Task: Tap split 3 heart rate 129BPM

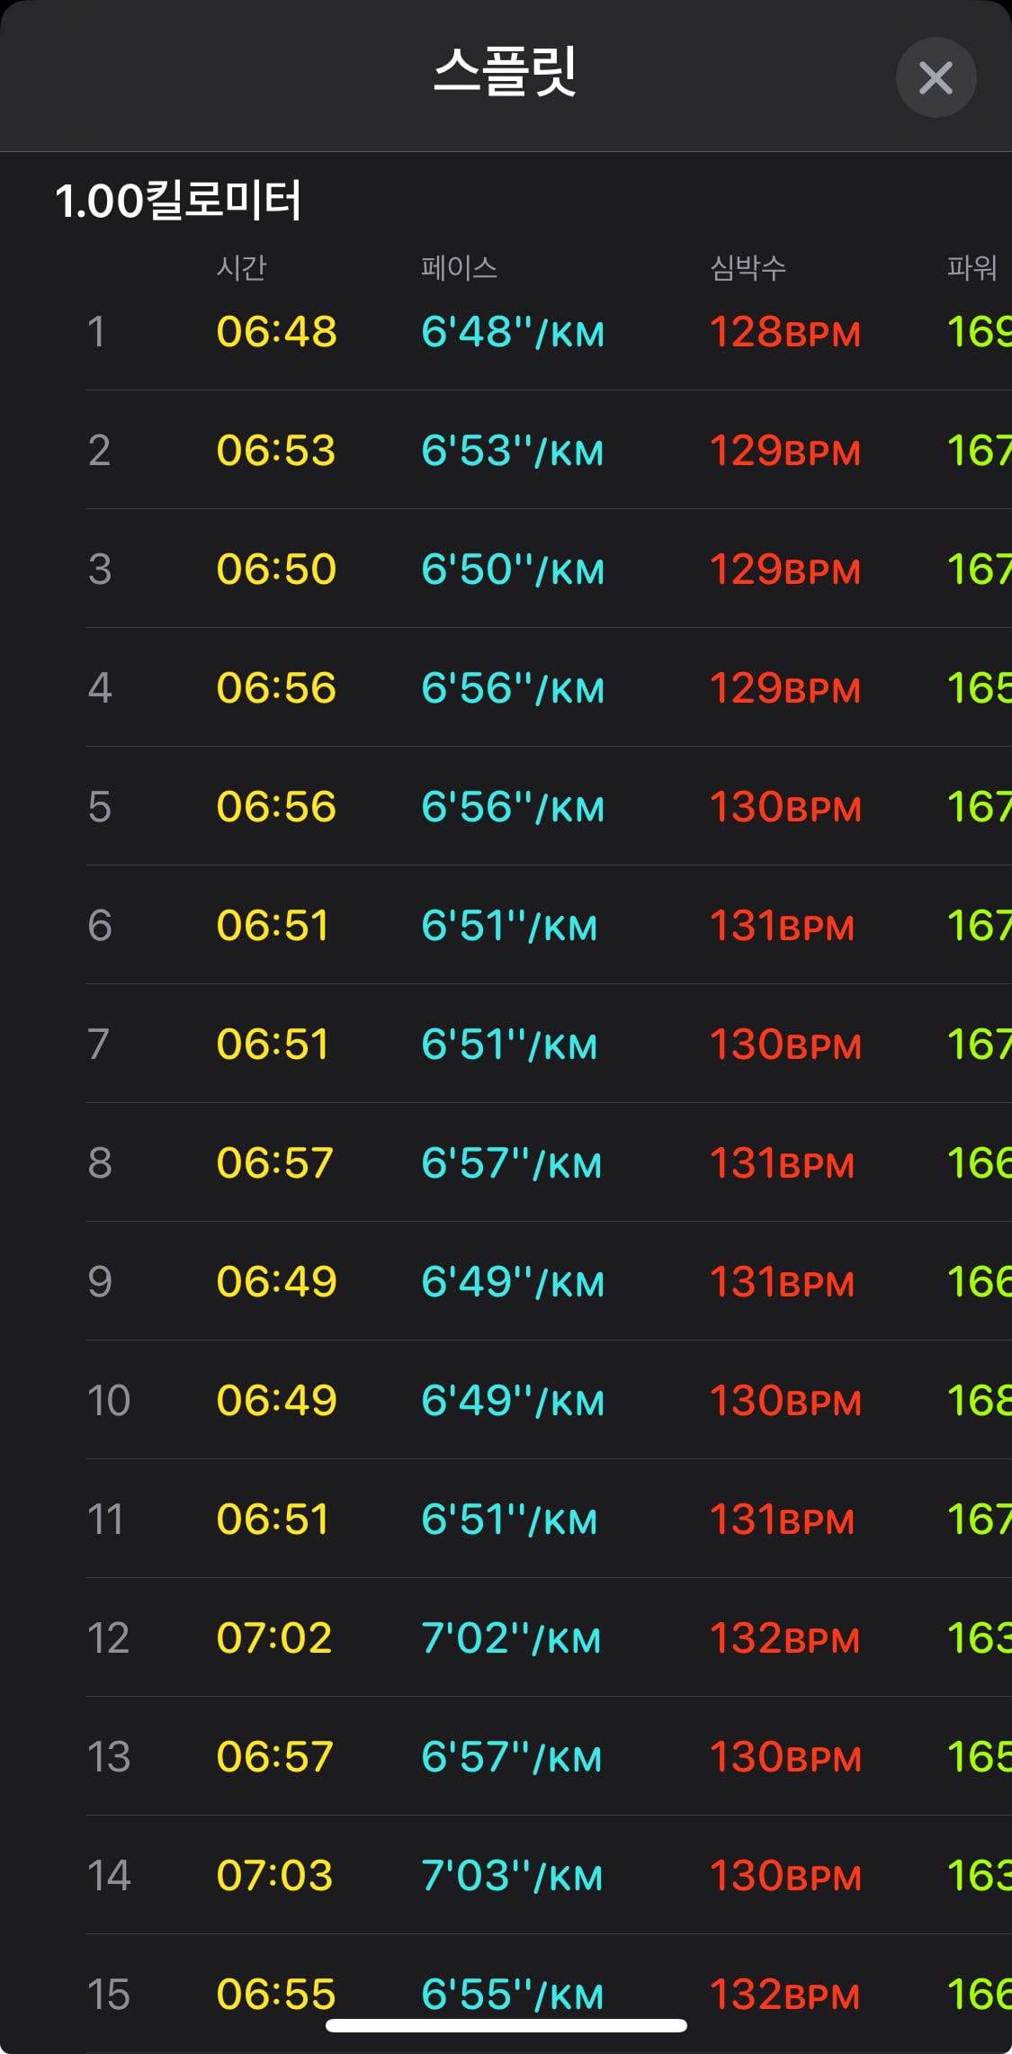Action: 785,570
